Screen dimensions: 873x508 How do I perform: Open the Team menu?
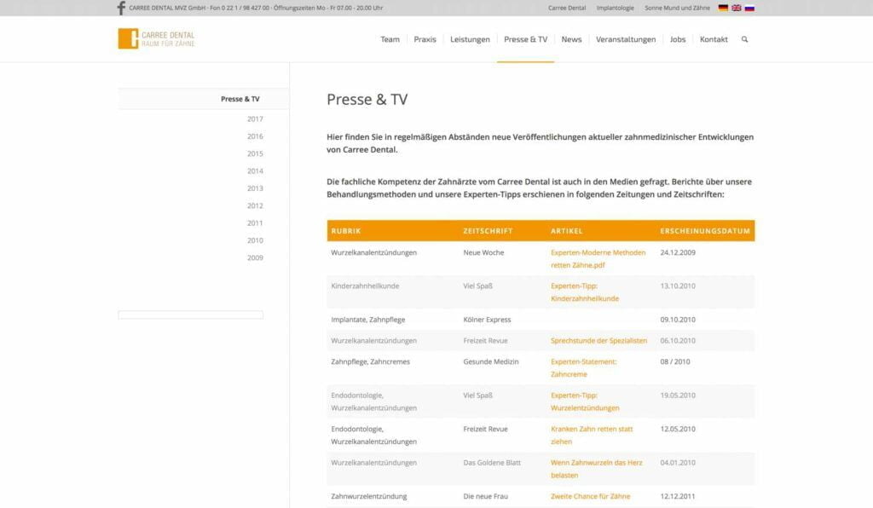click(x=390, y=39)
